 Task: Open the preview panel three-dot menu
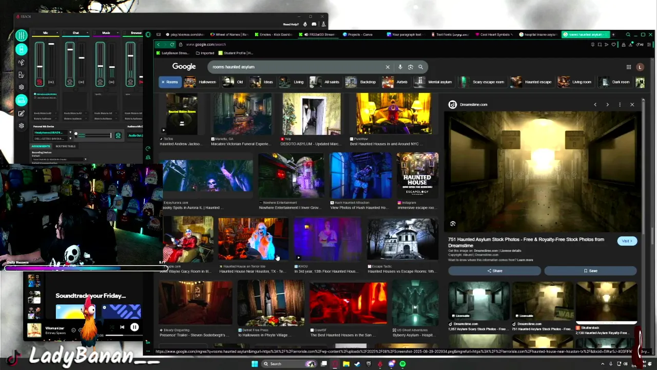[620, 104]
